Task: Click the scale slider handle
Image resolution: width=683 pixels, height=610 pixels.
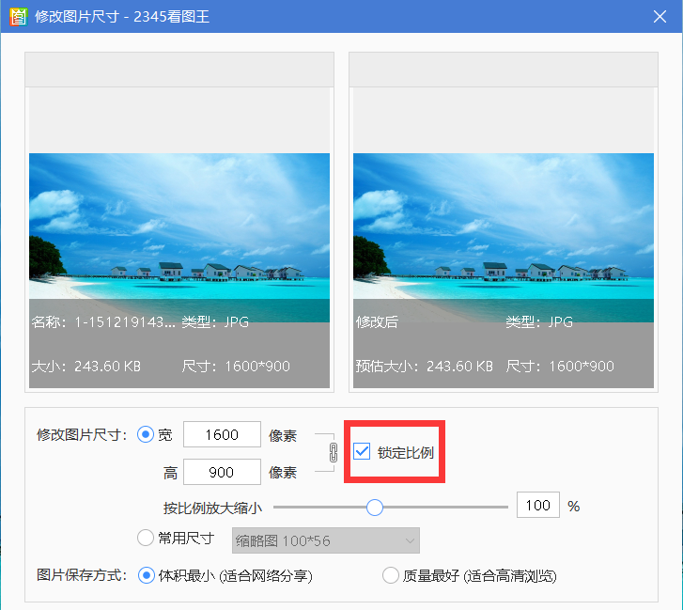Action: pyautogui.click(x=375, y=507)
